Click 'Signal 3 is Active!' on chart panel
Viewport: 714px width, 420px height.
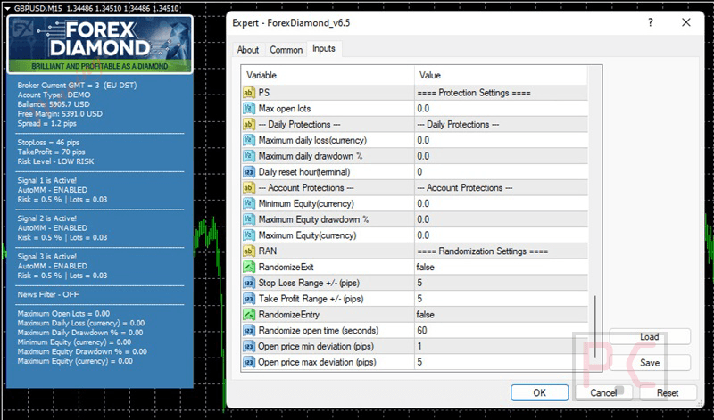coord(47,257)
